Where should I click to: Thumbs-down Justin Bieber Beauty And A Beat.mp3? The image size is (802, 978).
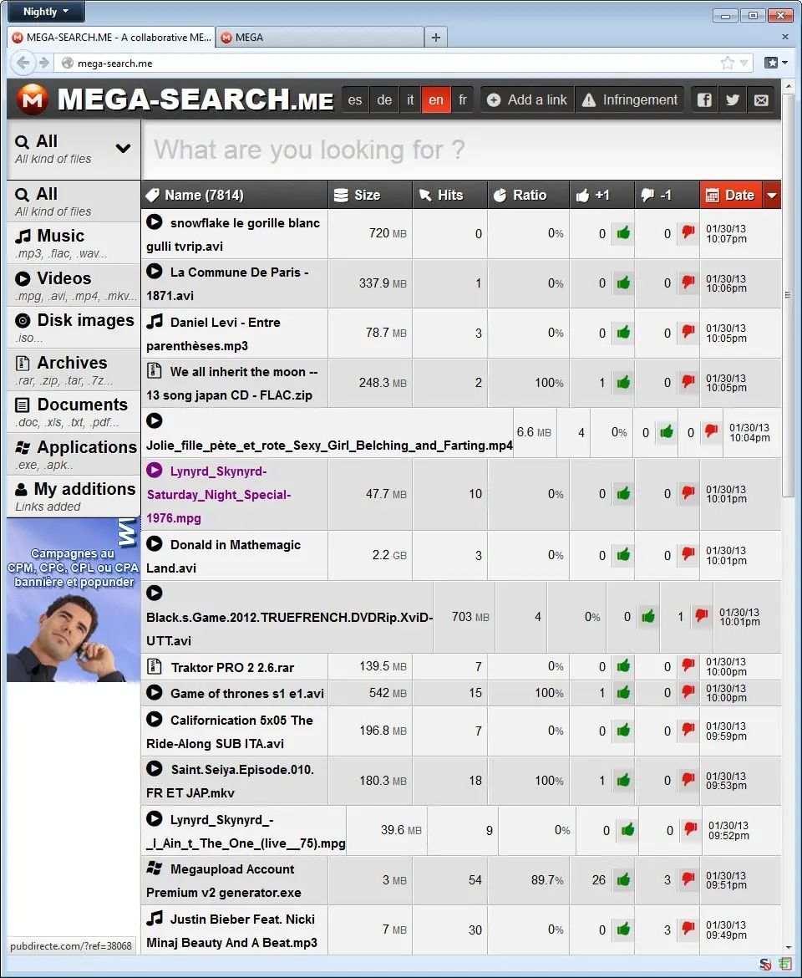pos(688,928)
